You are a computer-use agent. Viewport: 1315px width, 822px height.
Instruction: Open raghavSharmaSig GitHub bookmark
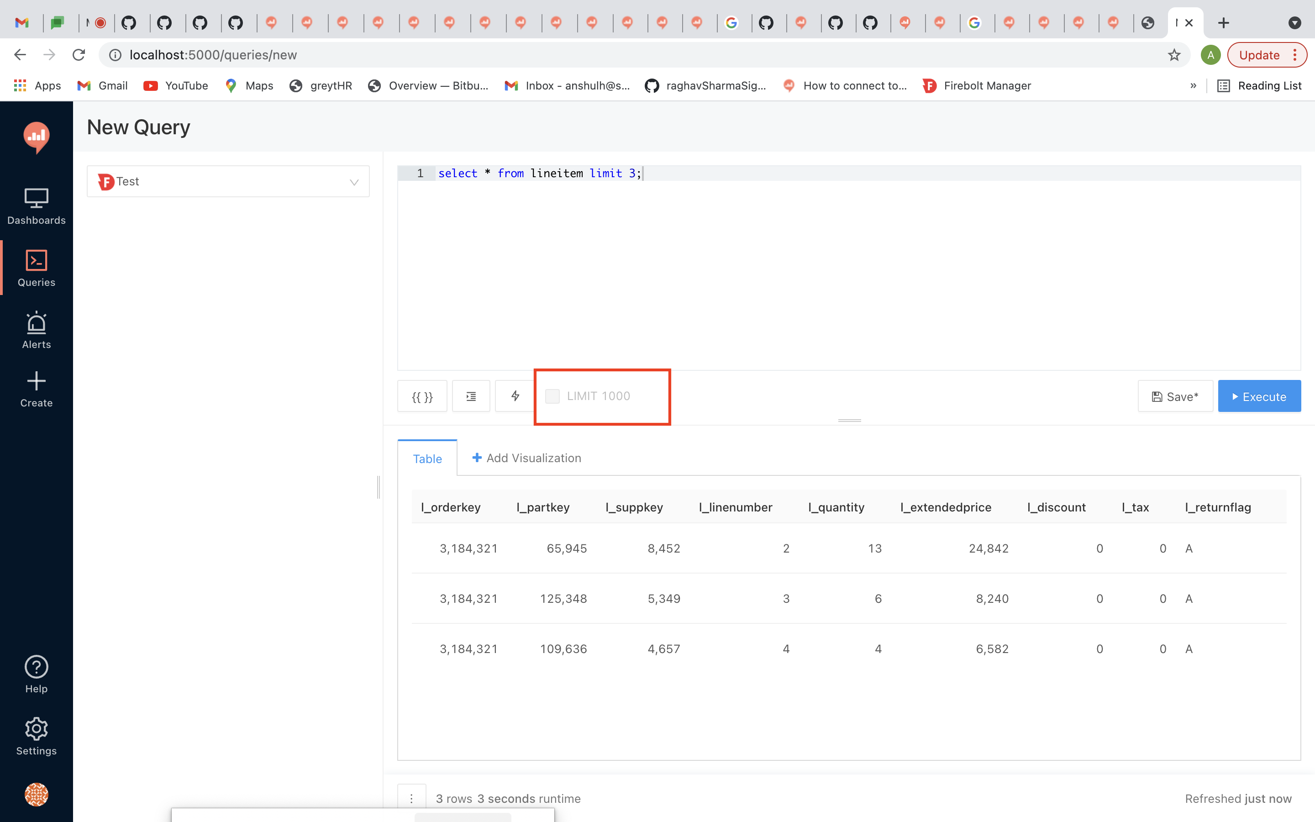705,85
